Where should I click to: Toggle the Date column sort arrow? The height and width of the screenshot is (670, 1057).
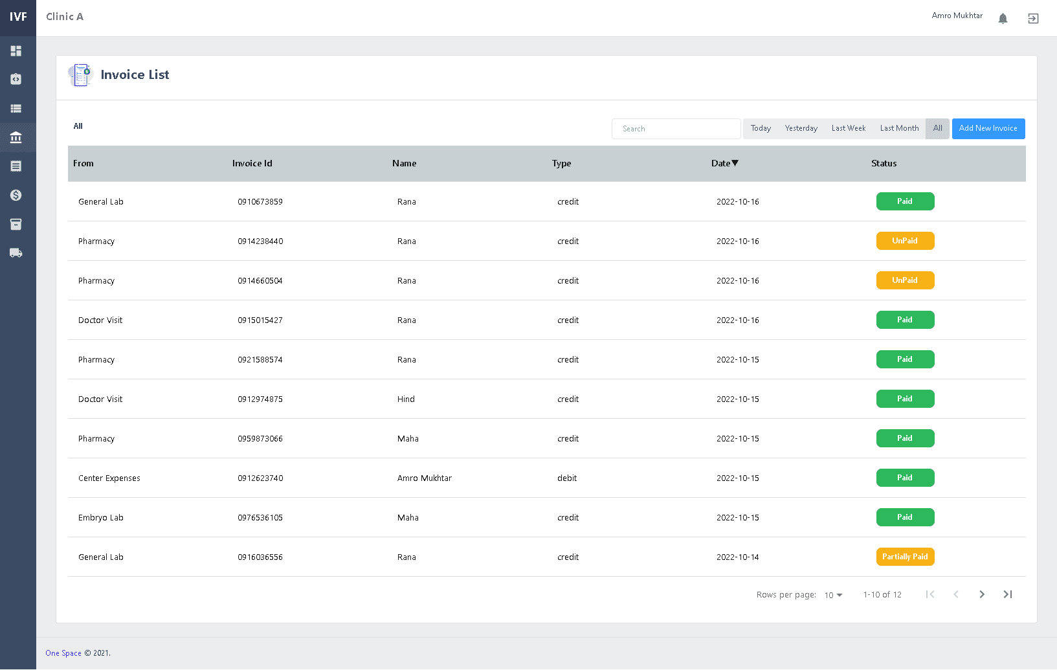pos(737,163)
